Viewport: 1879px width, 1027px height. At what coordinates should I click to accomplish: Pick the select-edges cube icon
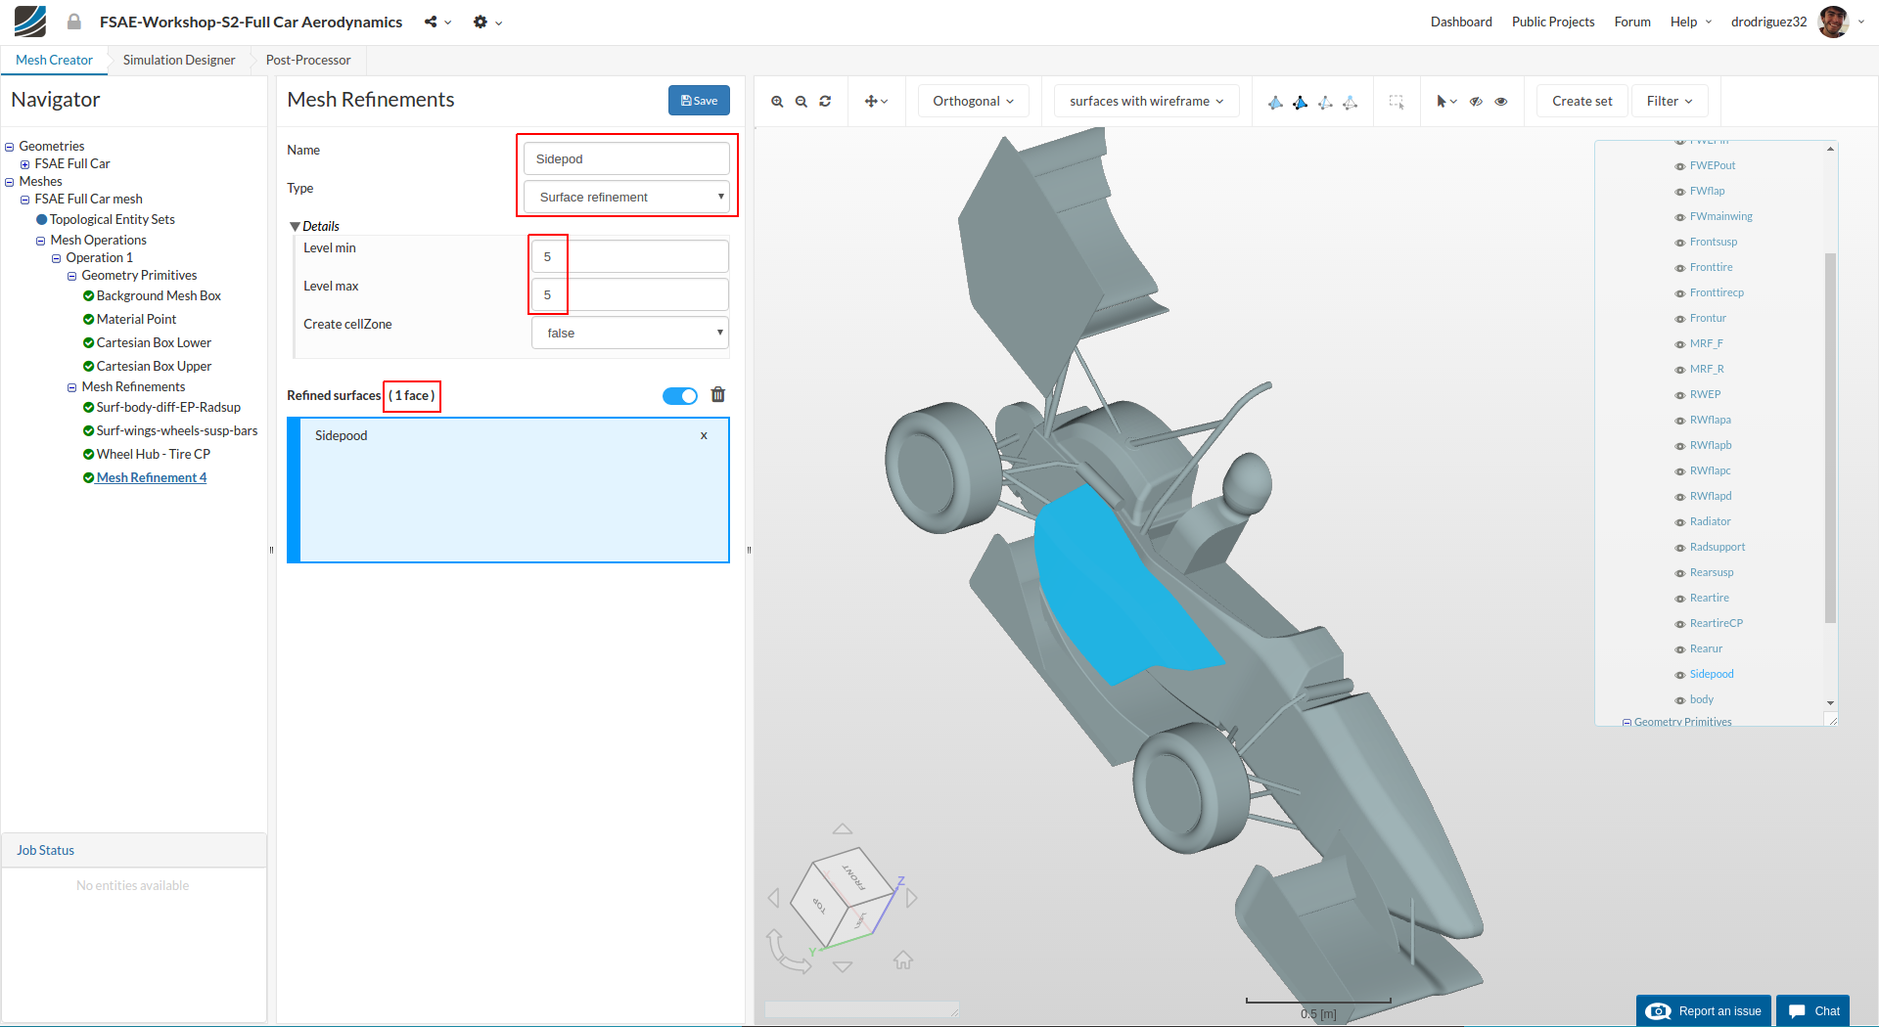(x=1325, y=102)
